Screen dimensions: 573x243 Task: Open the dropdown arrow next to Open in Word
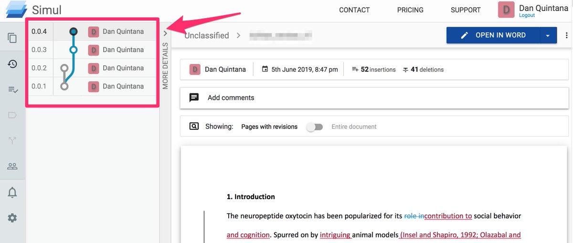[x=548, y=35]
